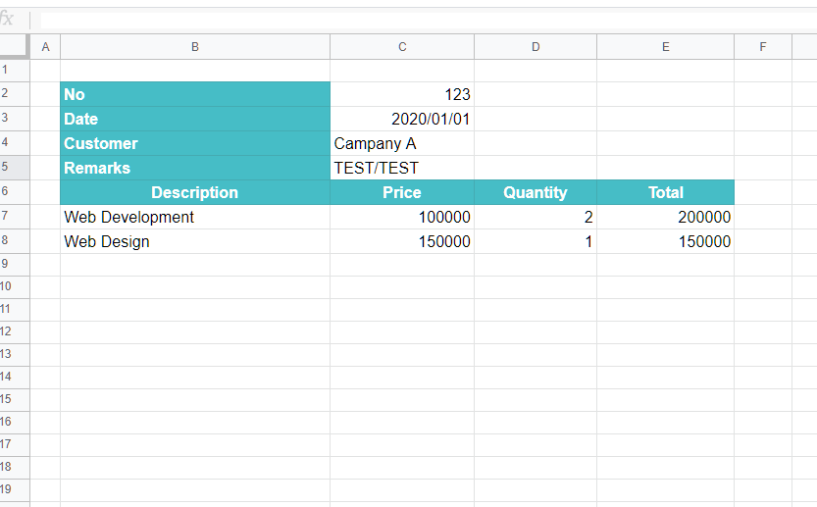Click the Web Design cell
The width and height of the screenshot is (817, 507).
click(x=195, y=241)
